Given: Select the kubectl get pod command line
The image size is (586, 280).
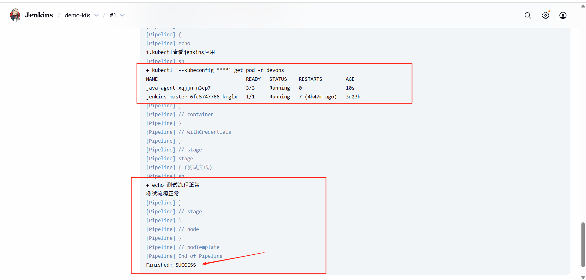Looking at the screenshot, I should coord(215,70).
